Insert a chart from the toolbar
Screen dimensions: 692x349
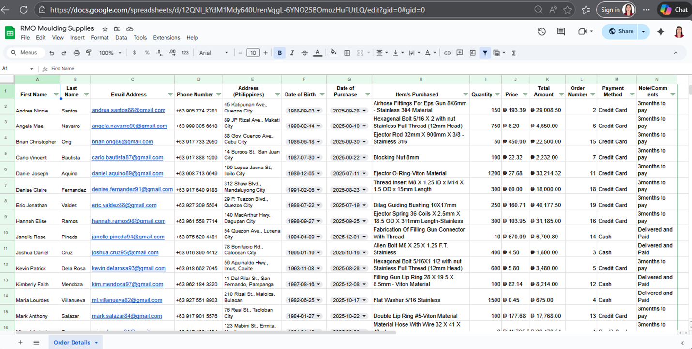click(472, 53)
